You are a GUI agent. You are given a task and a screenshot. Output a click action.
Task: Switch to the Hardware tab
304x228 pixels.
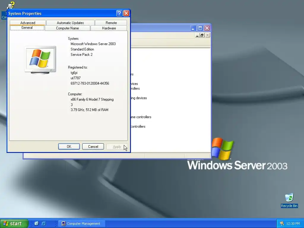point(109,28)
